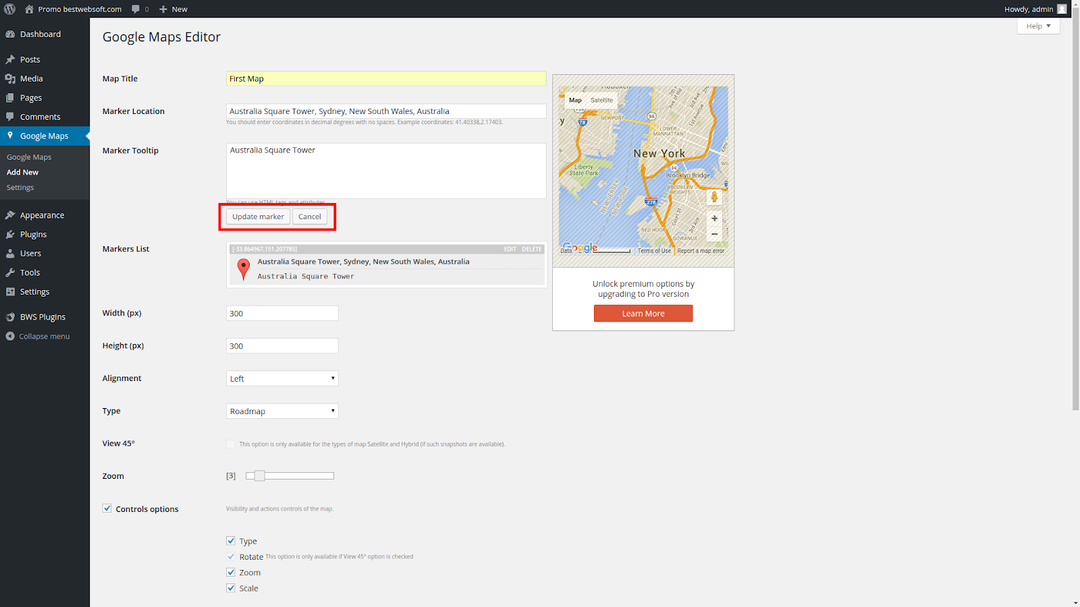This screenshot has width=1080, height=607.
Task: Click the Zoom slider handle
Action: [259, 475]
